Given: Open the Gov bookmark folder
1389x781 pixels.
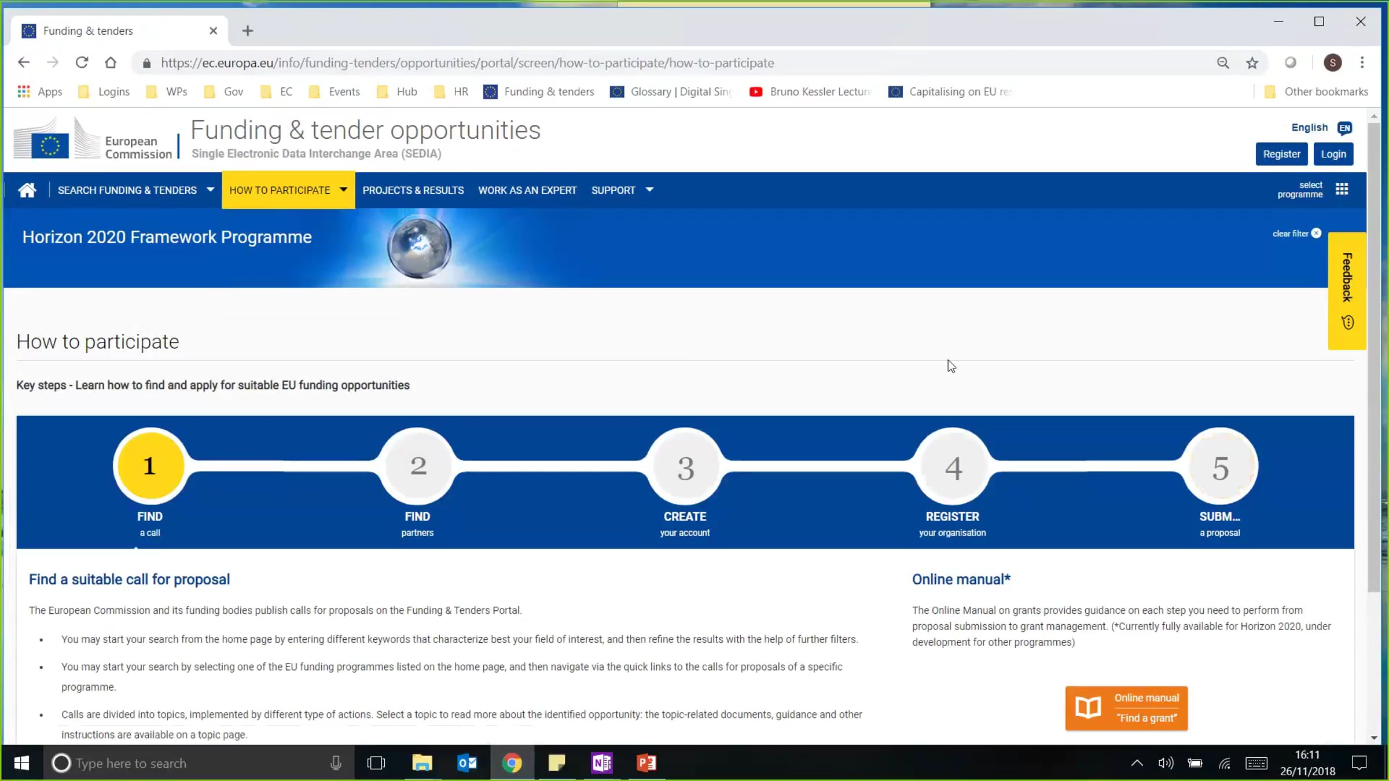Looking at the screenshot, I should pos(224,91).
